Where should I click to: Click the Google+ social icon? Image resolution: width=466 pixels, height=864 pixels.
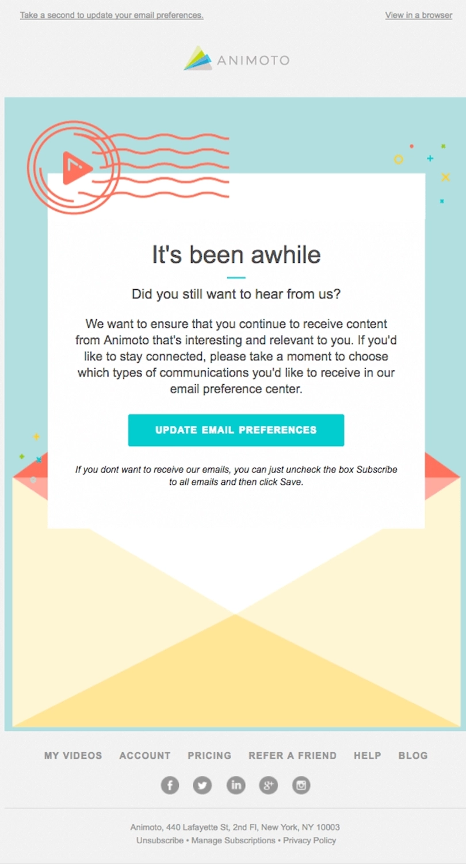click(268, 785)
